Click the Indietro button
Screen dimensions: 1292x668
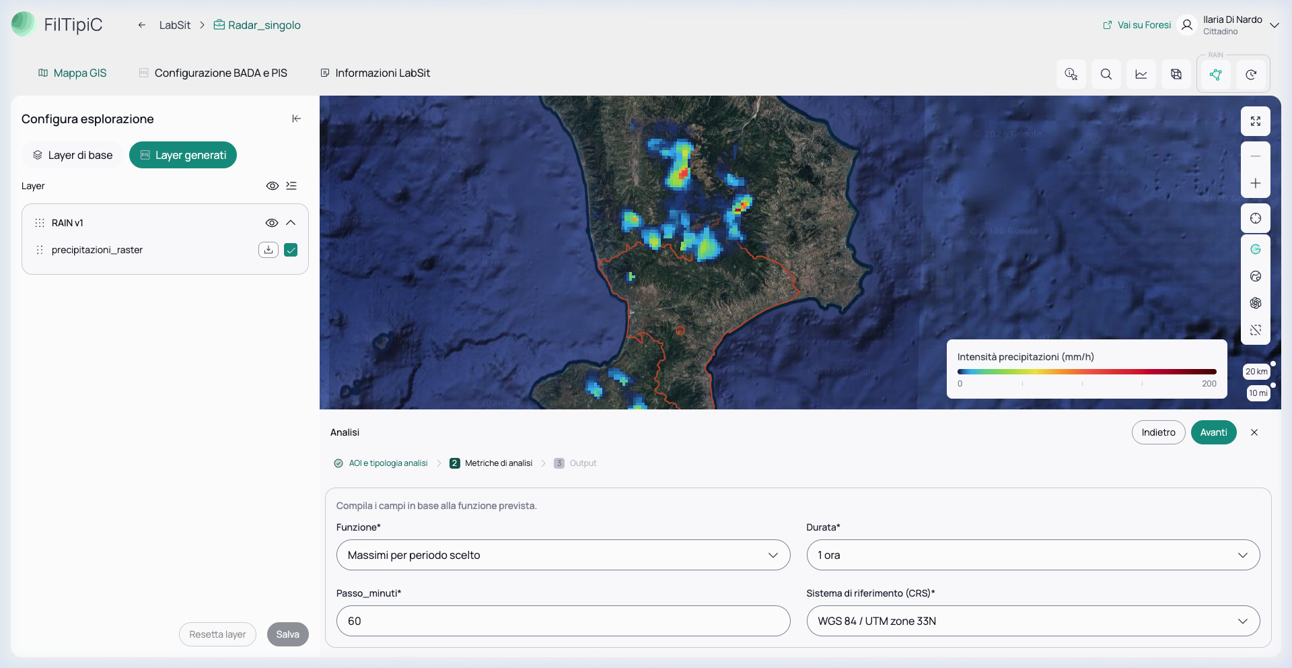tap(1159, 432)
